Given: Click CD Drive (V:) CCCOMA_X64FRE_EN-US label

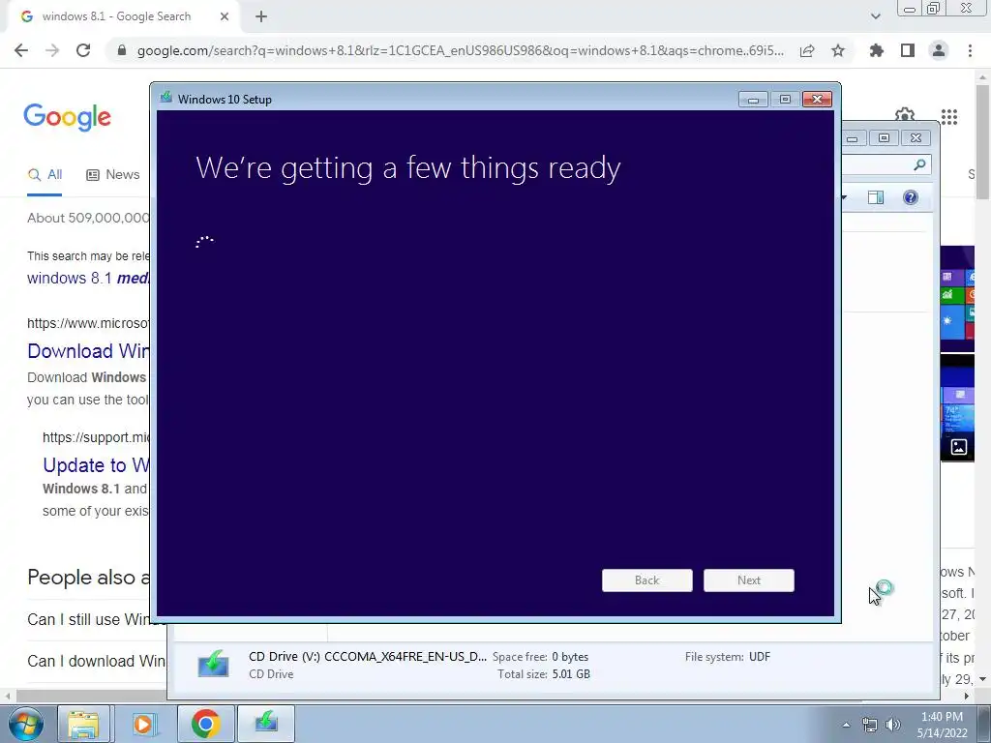Looking at the screenshot, I should [367, 657].
